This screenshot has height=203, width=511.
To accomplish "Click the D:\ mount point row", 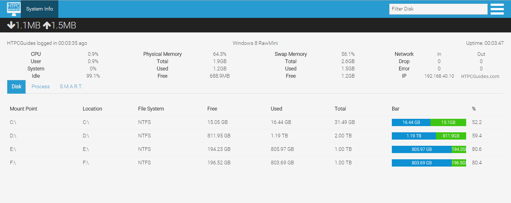I will coord(13,136).
